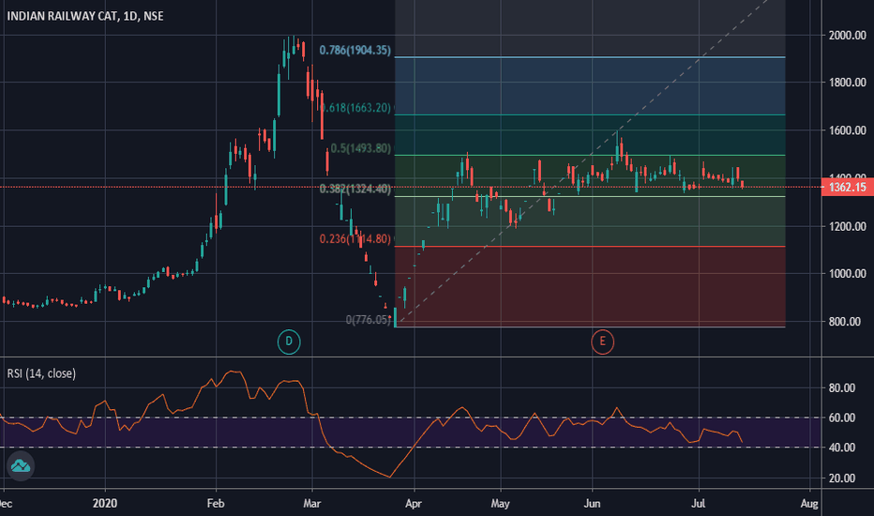Screen dimensions: 874x516
Task: Click the May label on time axis
Action: pos(501,503)
